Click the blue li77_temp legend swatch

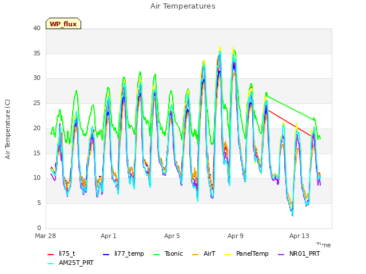(x=106, y=255)
